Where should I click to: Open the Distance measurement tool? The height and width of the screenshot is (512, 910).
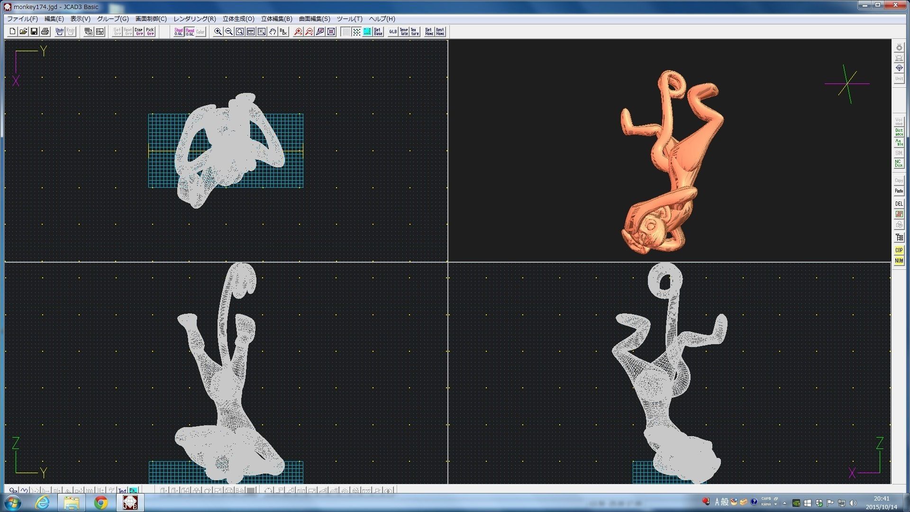[x=899, y=132]
